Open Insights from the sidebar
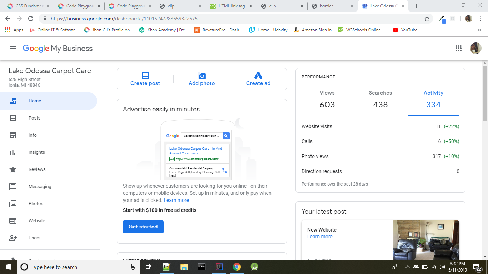This screenshot has height=274, width=488. pyautogui.click(x=36, y=152)
